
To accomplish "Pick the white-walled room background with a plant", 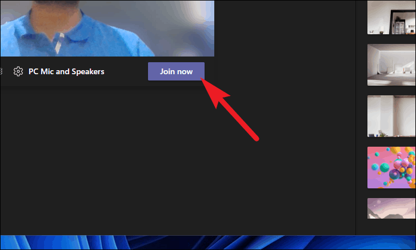I will tap(391, 116).
